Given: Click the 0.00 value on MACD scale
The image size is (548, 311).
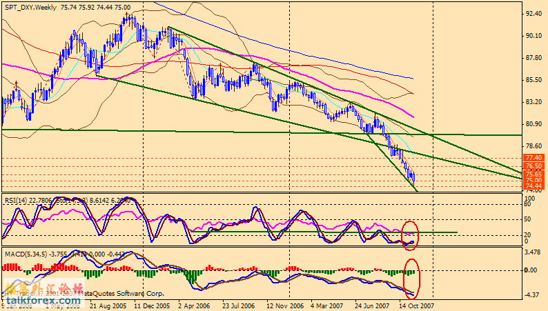Looking at the screenshot, I should (x=531, y=270).
